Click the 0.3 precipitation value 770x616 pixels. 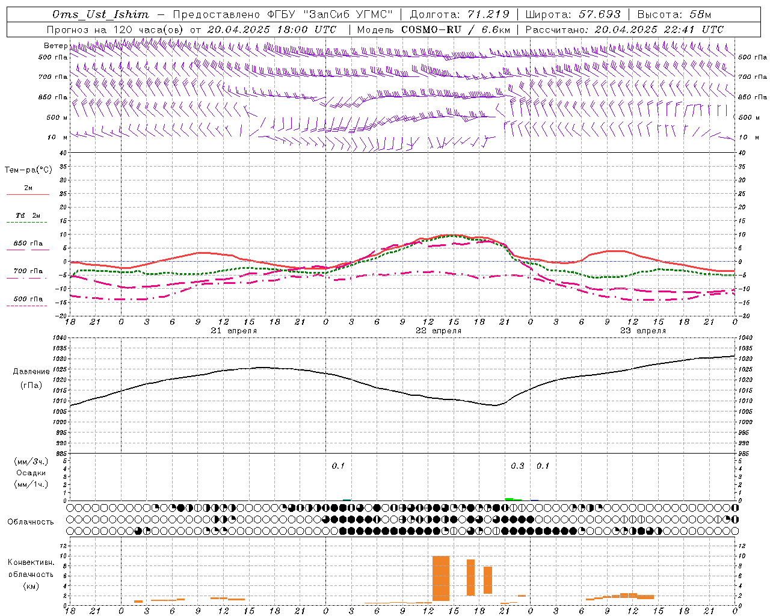coord(517,466)
